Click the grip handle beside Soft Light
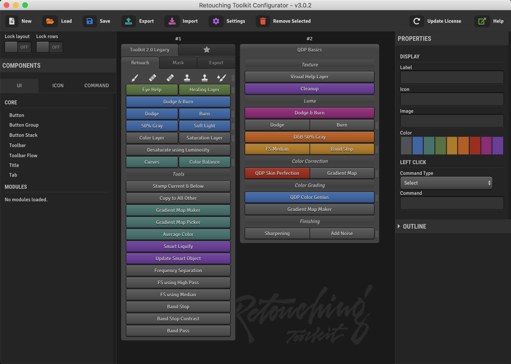Screen dimensions: 511x364 pos(233,126)
